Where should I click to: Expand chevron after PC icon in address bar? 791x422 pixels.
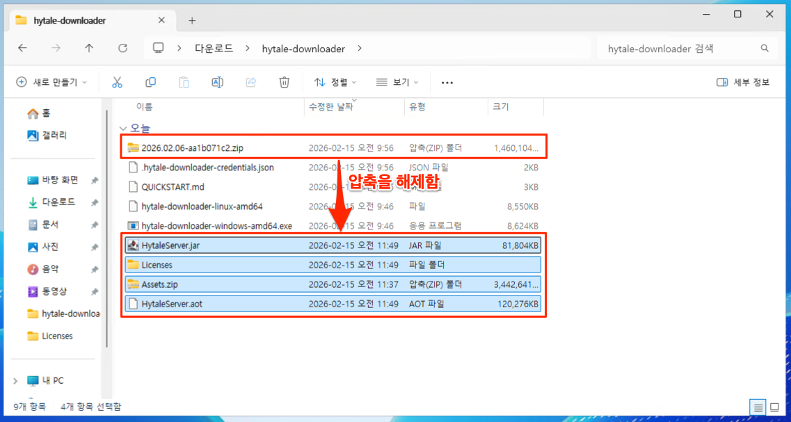pyautogui.click(x=179, y=49)
